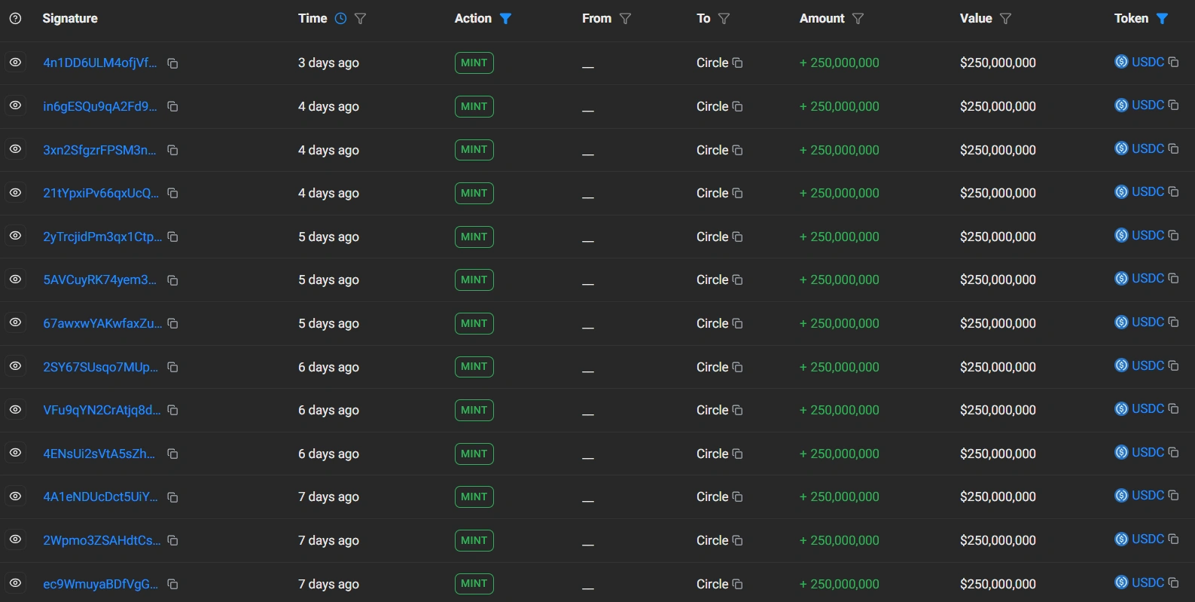The width and height of the screenshot is (1195, 602).
Task: Open transaction 3xn2SfgzrFPSM3n
Action: coord(99,150)
